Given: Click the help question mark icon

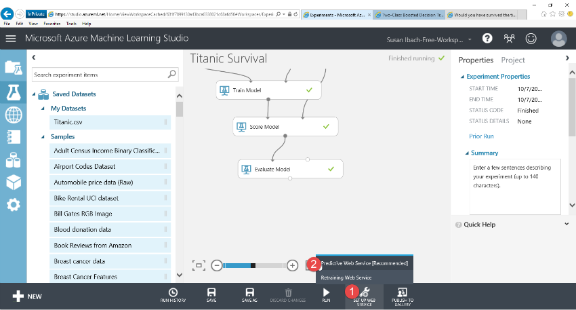Looking at the screenshot, I should coord(487,38).
